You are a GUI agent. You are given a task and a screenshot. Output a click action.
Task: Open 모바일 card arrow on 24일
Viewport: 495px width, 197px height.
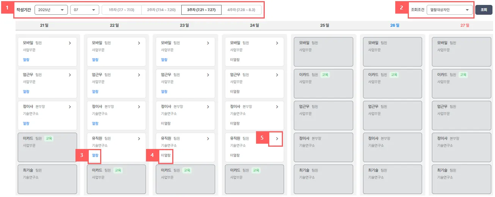(x=277, y=43)
